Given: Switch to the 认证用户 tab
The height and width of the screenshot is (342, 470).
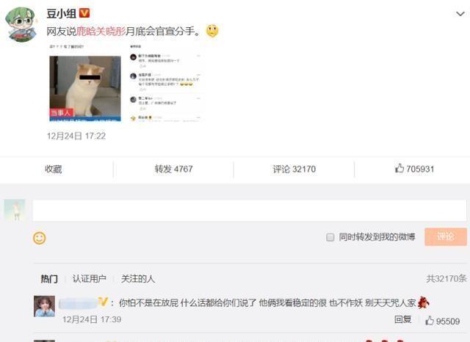Looking at the screenshot, I should tap(90, 279).
